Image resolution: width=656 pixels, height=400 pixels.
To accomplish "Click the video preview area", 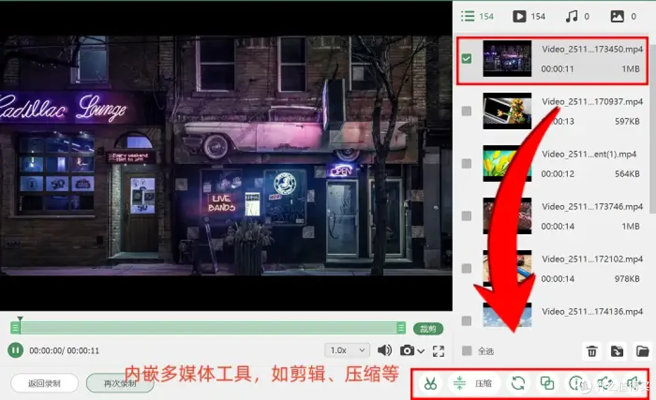I will click(x=226, y=155).
